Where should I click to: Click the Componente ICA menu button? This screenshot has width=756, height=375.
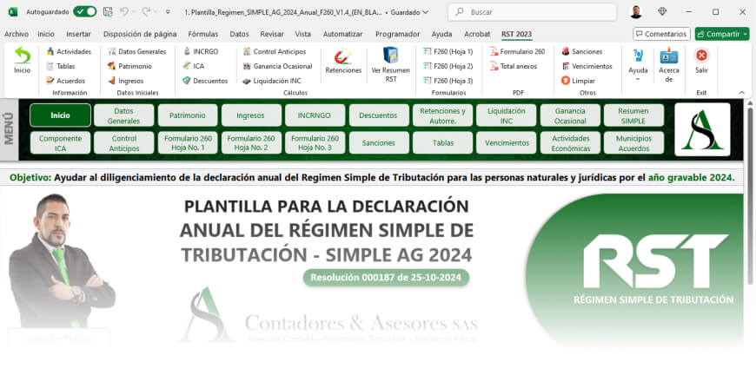pos(60,143)
